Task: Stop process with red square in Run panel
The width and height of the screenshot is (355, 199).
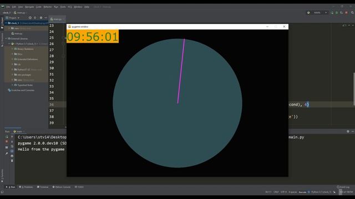Action: tap(7, 142)
